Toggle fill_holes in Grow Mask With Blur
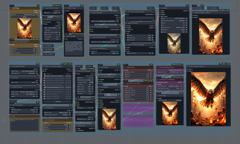240x144 pixels. click(85, 94)
